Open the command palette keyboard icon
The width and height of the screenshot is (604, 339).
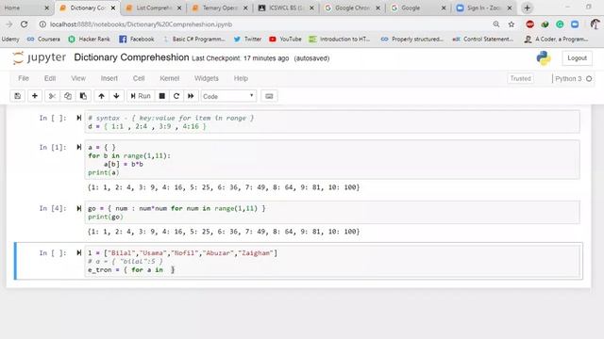pos(269,96)
